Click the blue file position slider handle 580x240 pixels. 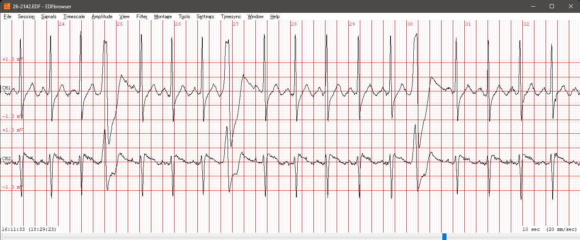coord(444,237)
